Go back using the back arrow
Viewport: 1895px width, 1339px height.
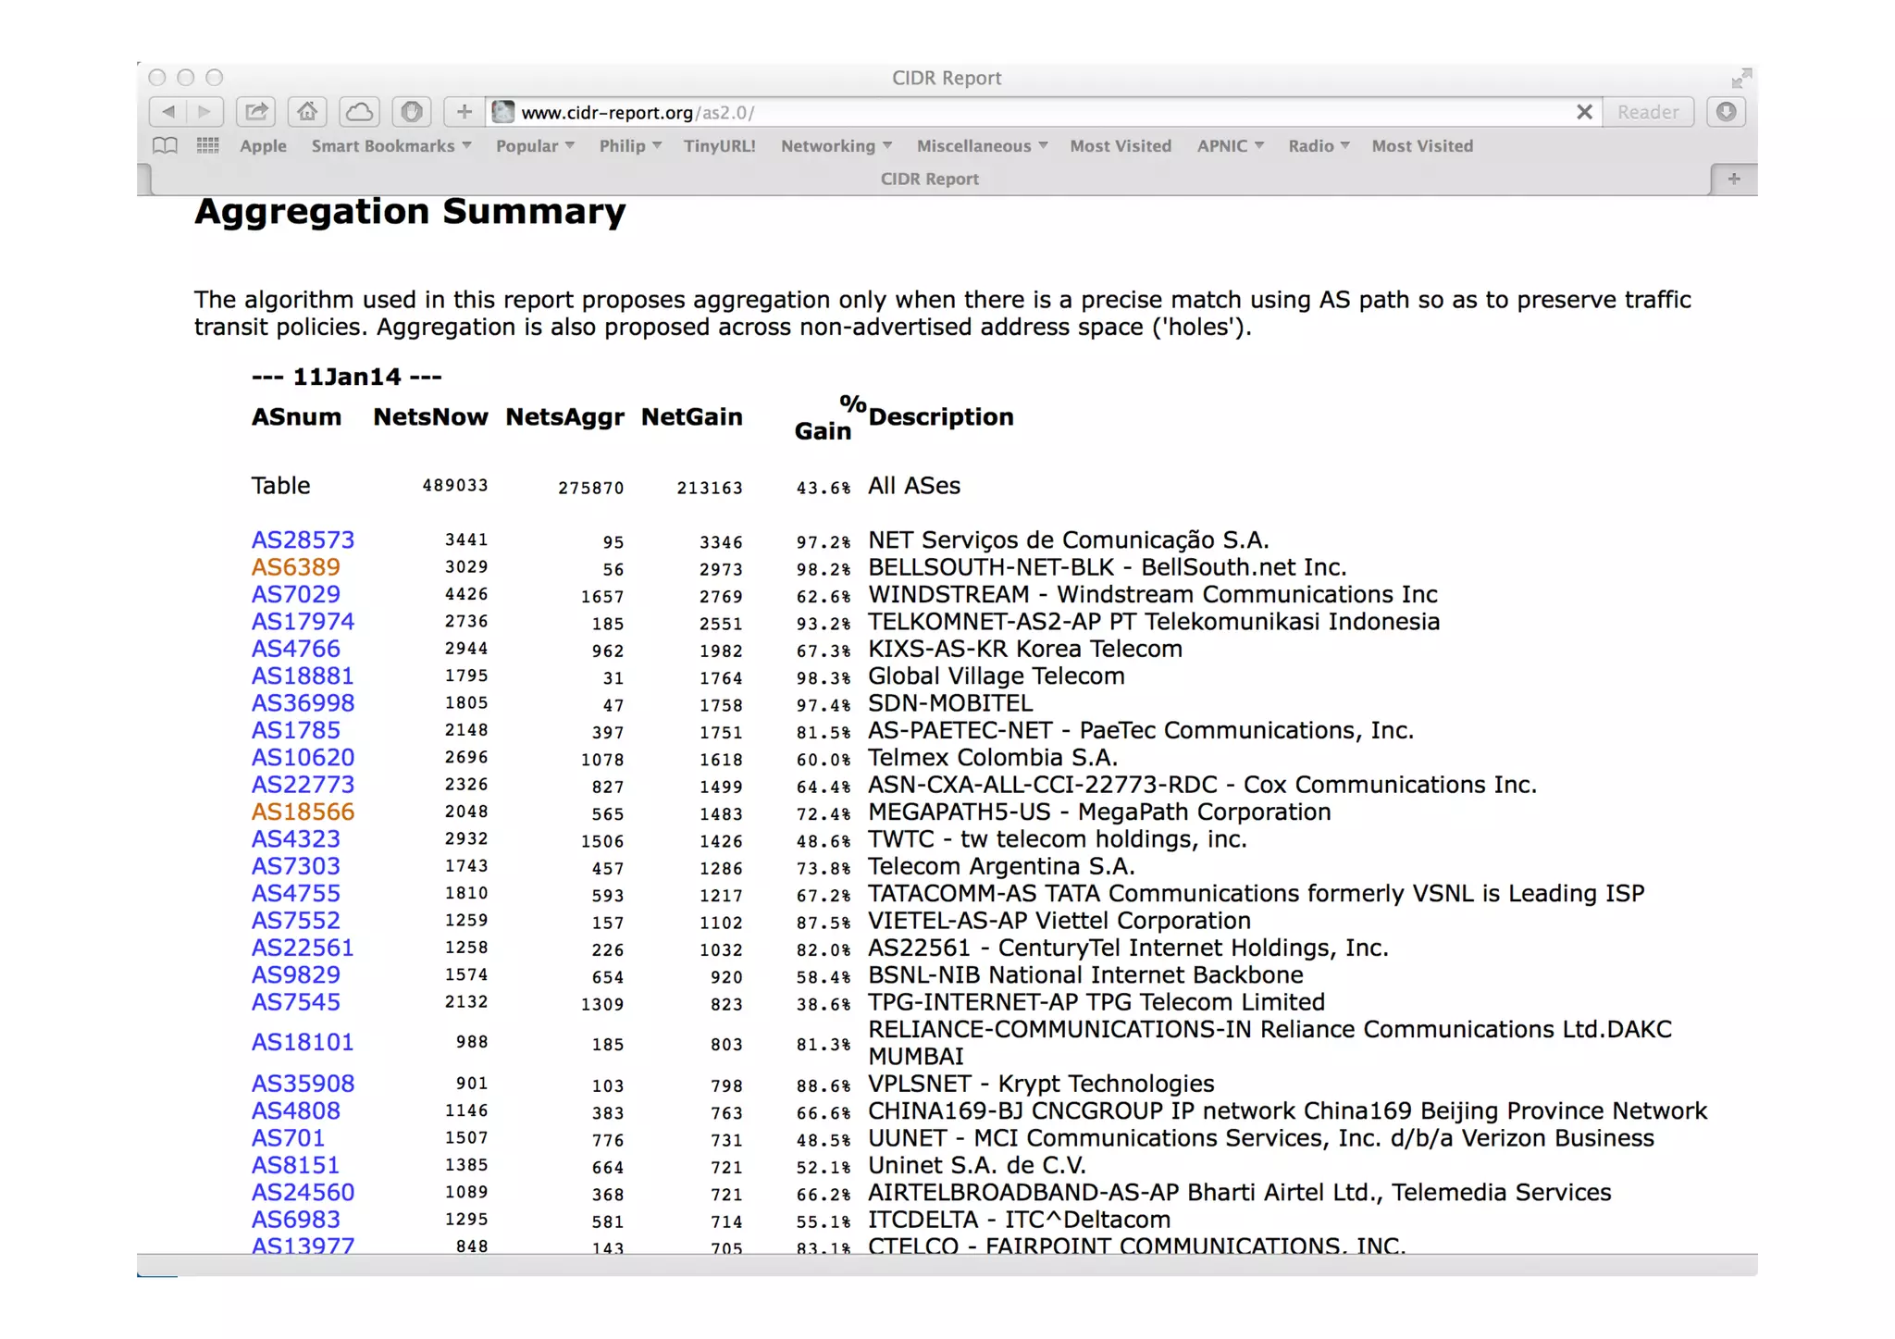[x=167, y=112]
